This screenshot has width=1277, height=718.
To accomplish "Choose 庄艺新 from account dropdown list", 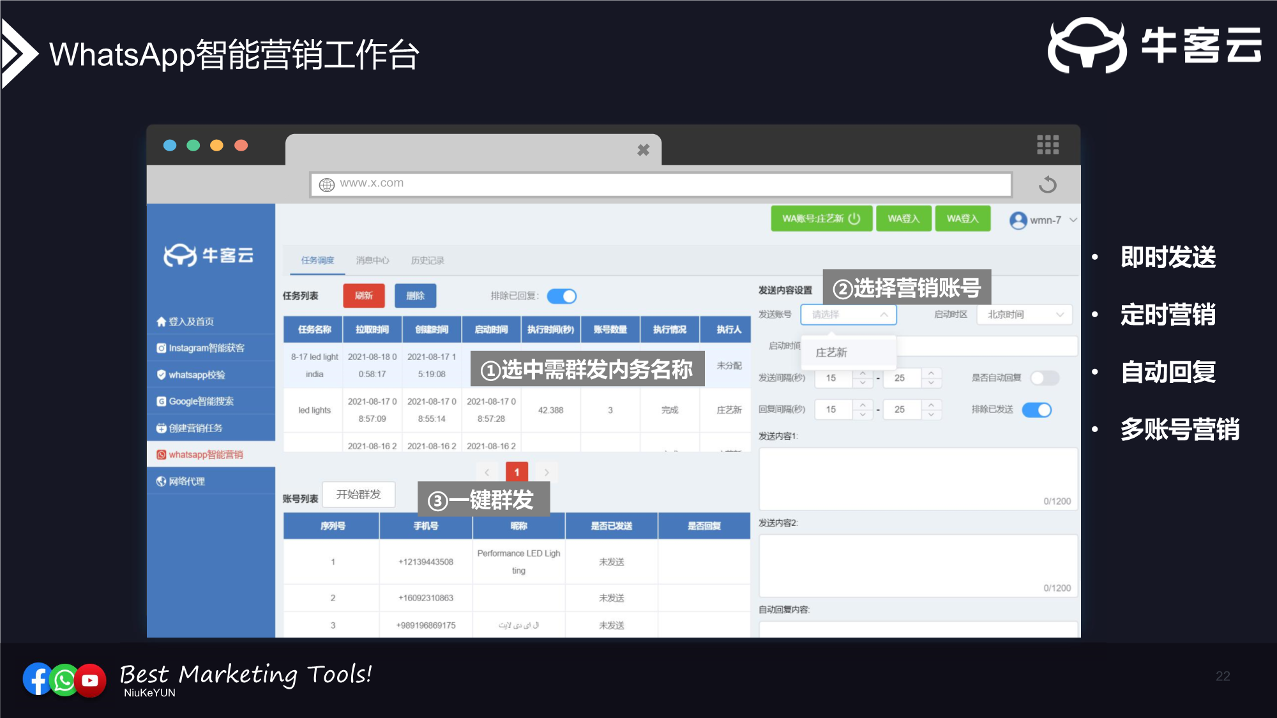I will click(848, 352).
